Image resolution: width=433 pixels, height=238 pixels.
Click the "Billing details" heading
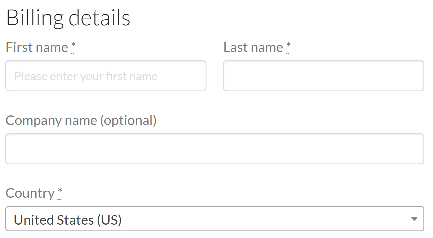[69, 17]
